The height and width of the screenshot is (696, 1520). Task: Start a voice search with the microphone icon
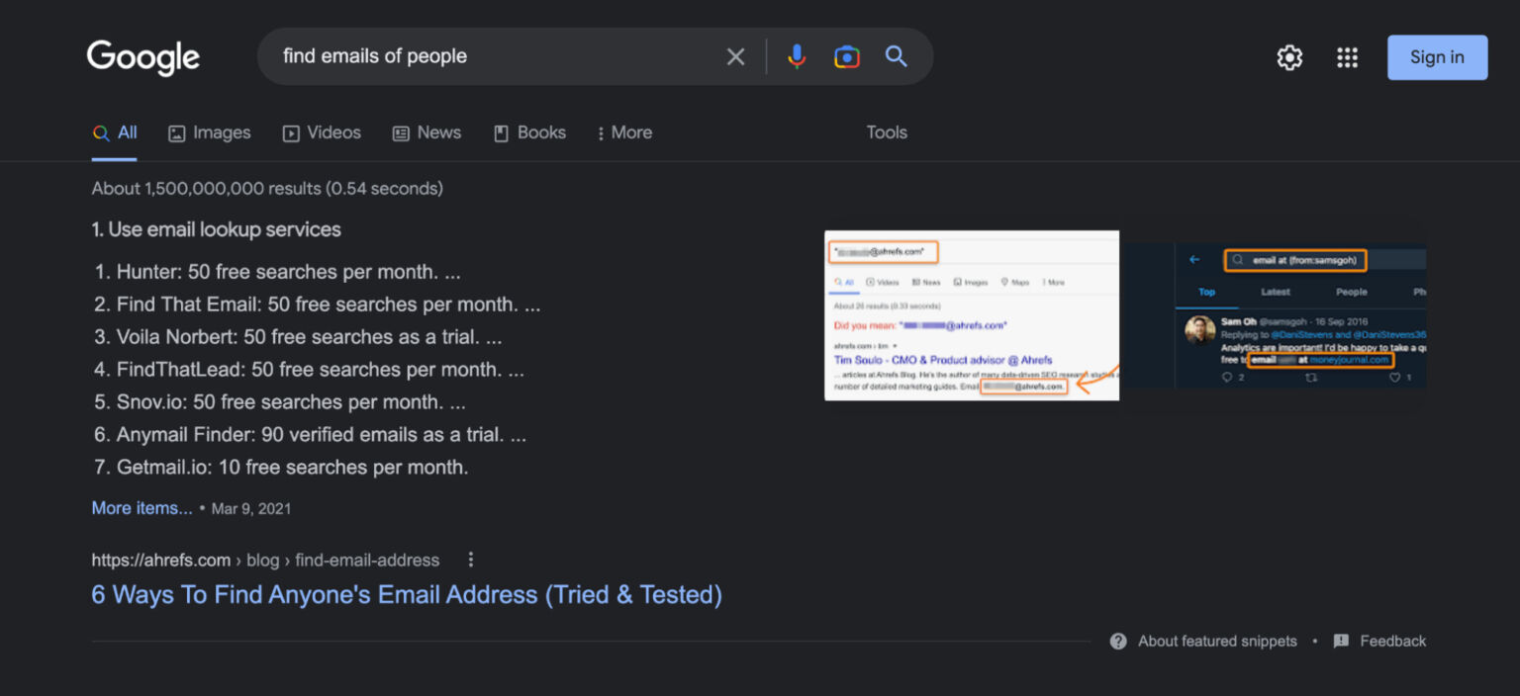[x=797, y=56]
